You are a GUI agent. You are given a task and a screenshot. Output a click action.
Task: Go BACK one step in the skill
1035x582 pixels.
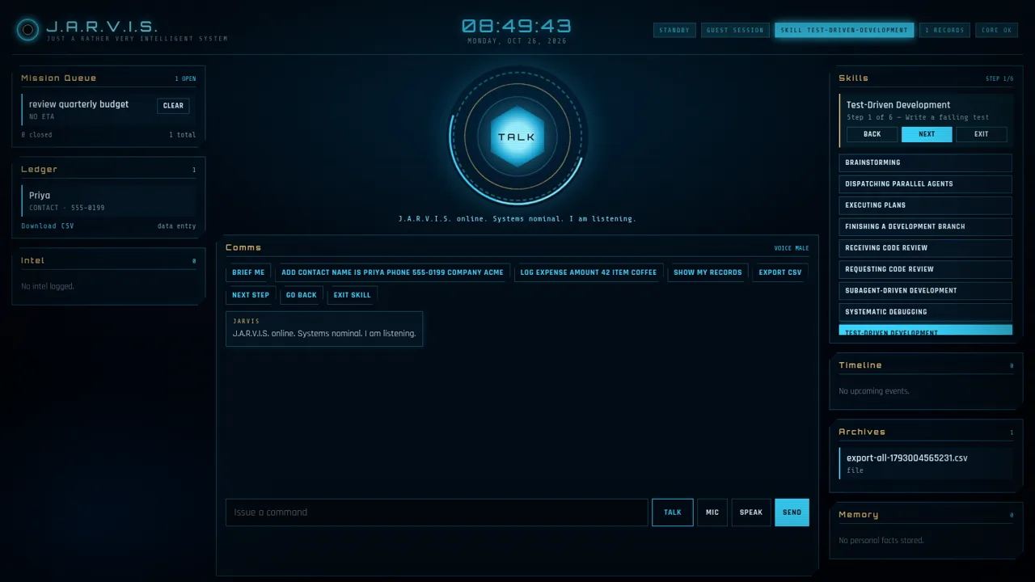click(x=872, y=134)
